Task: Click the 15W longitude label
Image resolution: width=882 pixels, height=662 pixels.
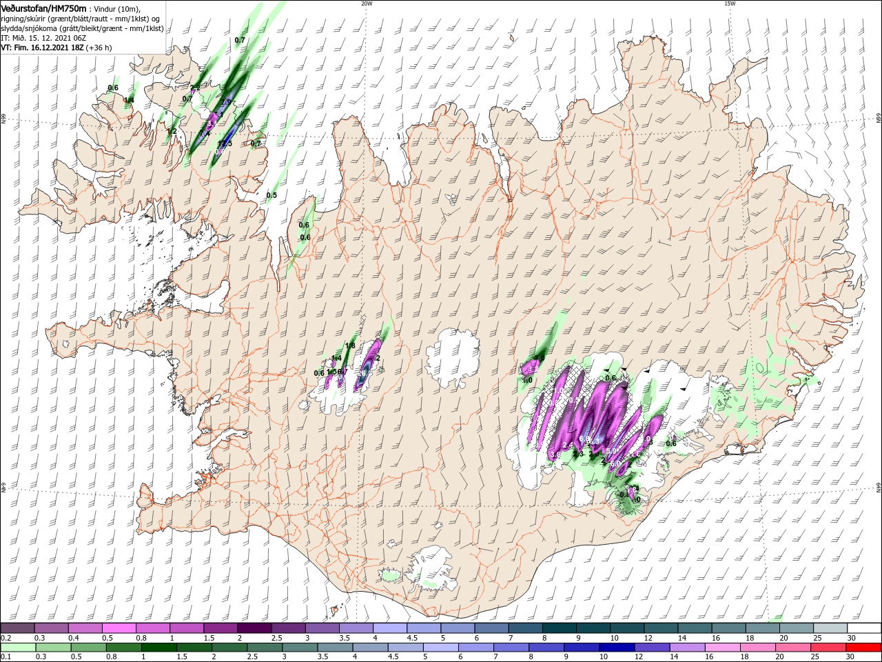Action: (x=730, y=3)
